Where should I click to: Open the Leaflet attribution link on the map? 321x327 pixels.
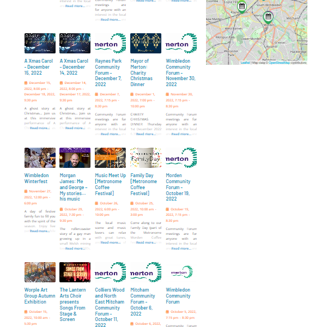coord(245,63)
